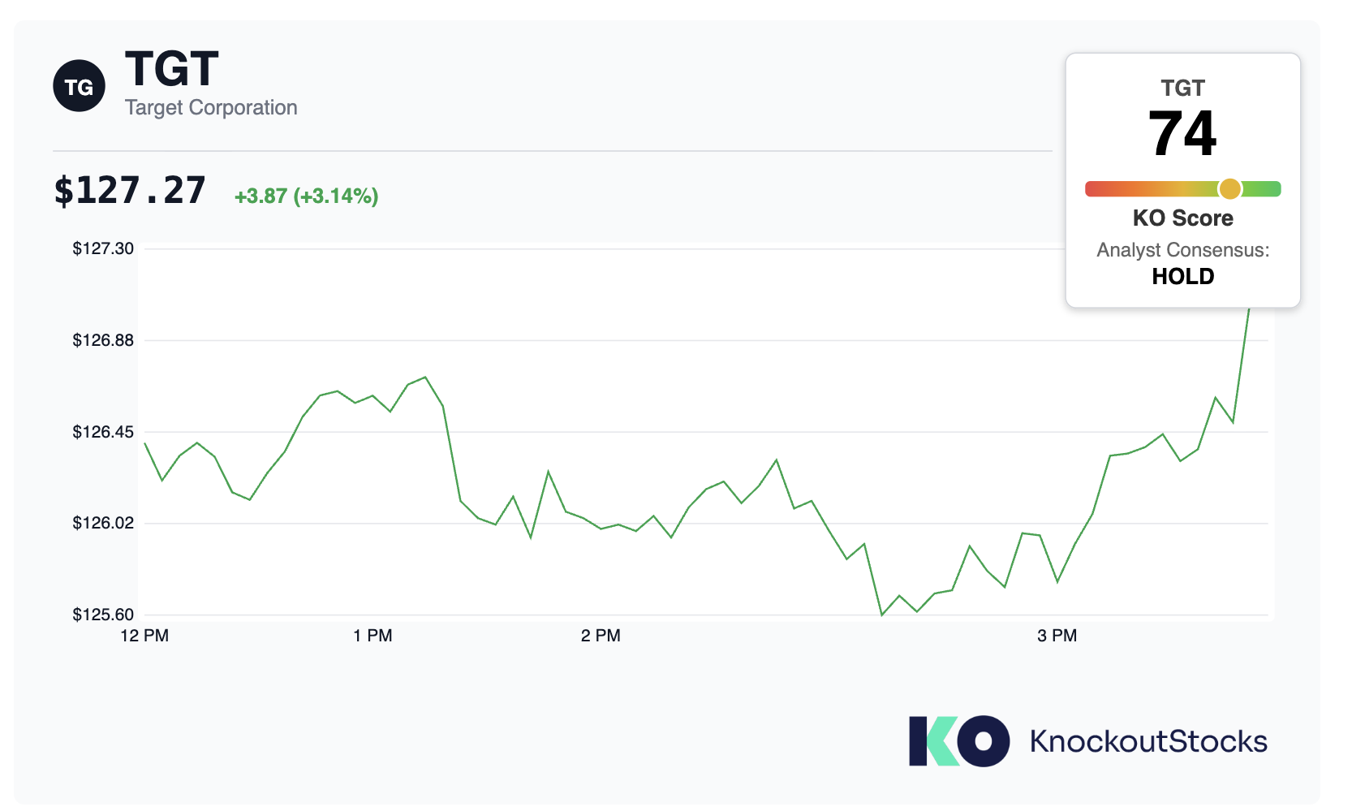Click the Analyst Consensus label
The image size is (1352, 807).
point(1183,250)
